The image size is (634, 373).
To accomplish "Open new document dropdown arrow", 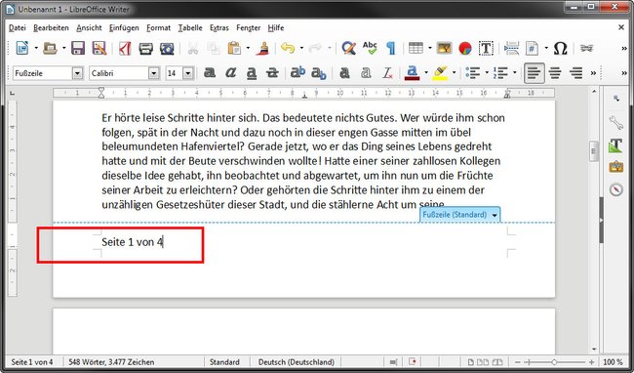I will pos(36,48).
